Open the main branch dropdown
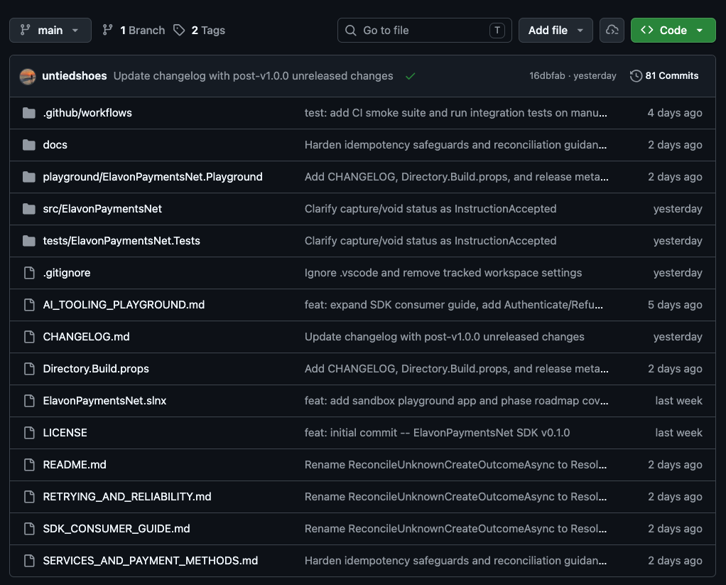This screenshot has width=726, height=585. (50, 30)
